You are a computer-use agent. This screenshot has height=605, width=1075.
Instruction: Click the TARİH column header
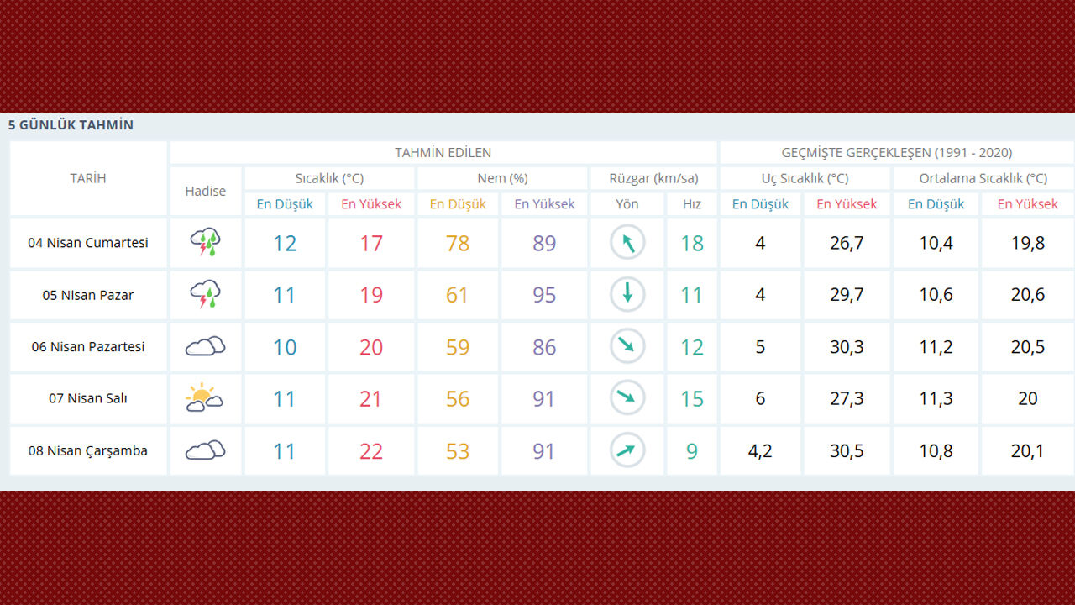point(88,178)
